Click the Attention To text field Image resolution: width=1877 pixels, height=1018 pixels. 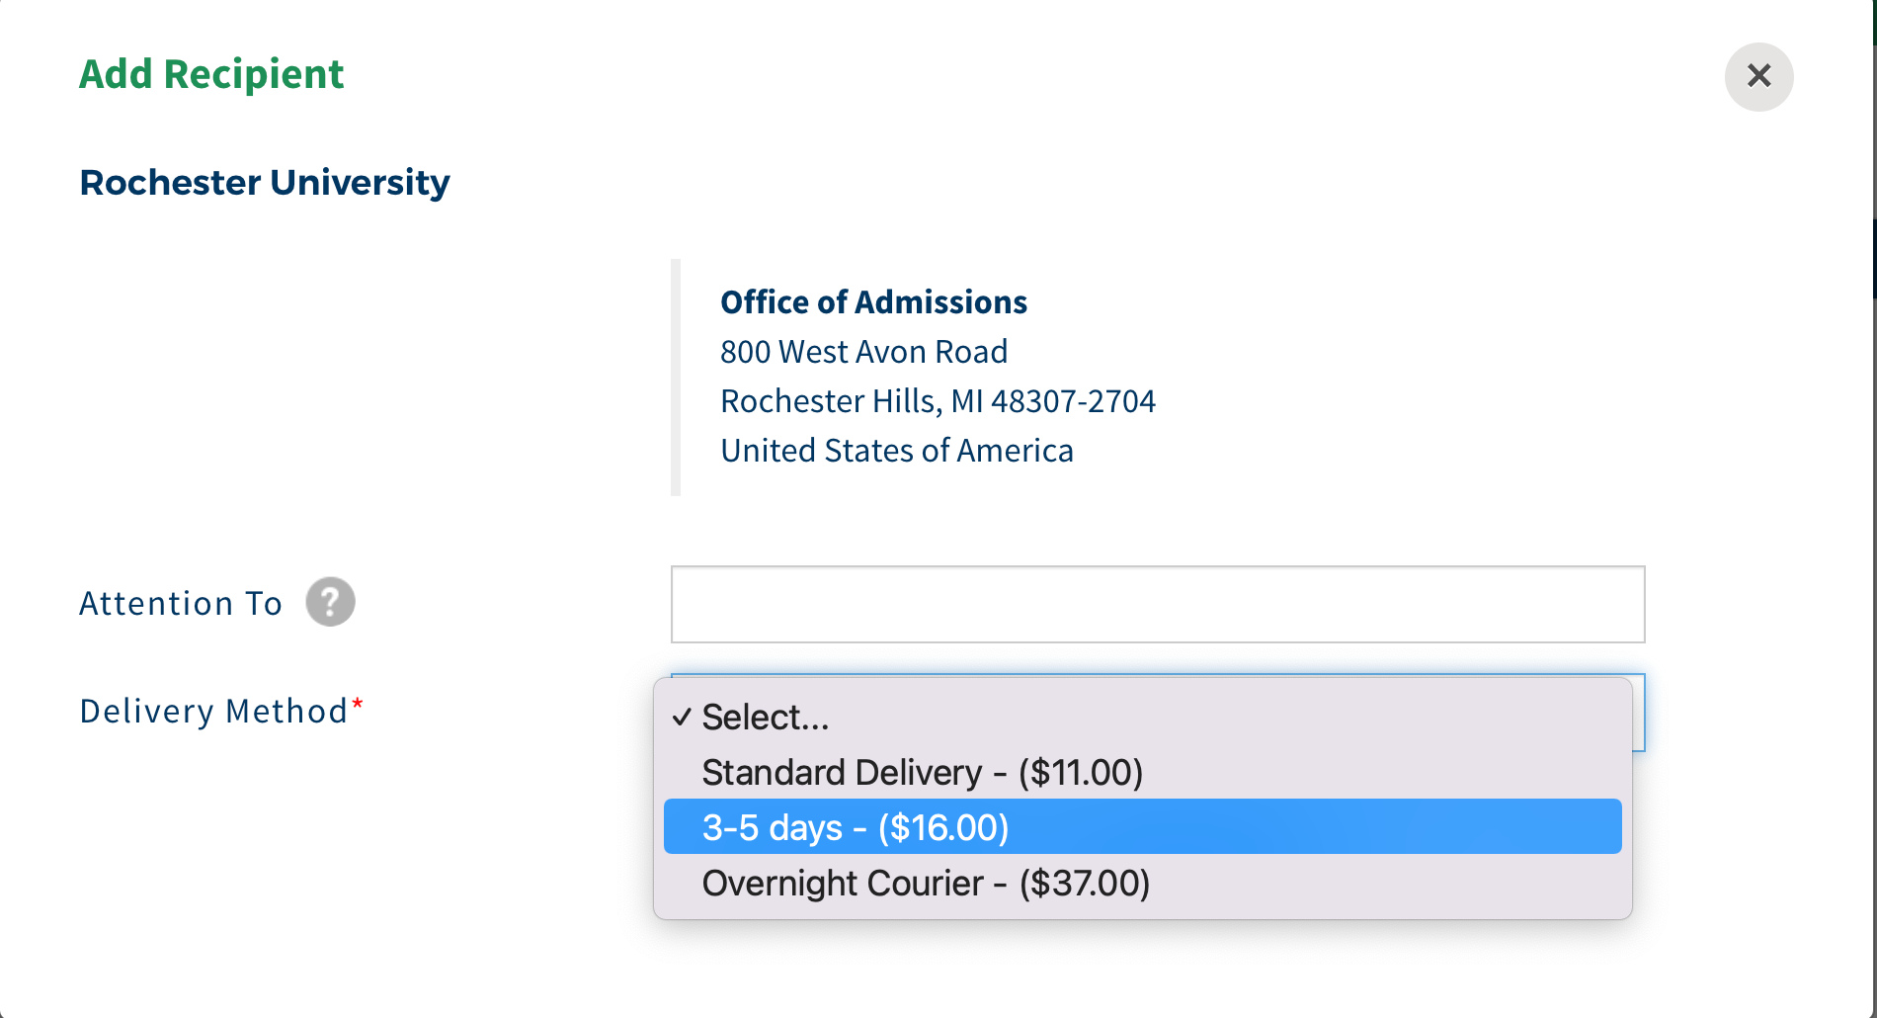(1157, 604)
